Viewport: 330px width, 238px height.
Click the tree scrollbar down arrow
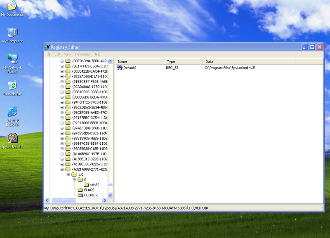[110, 195]
